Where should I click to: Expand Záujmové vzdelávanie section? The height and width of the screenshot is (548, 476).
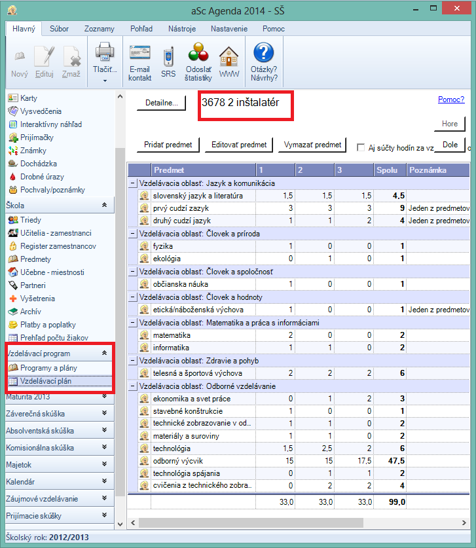coord(104,498)
